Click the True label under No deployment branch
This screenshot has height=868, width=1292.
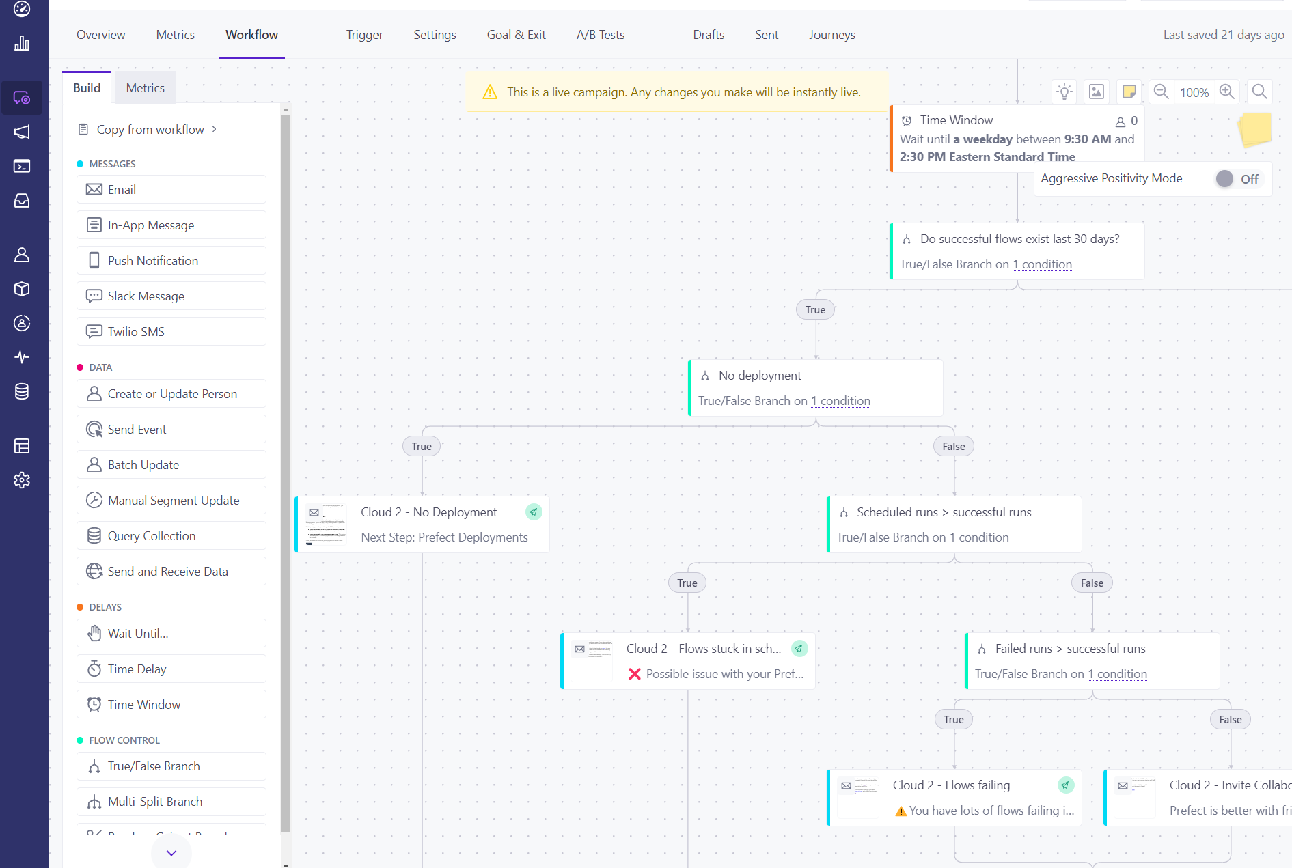pos(422,445)
